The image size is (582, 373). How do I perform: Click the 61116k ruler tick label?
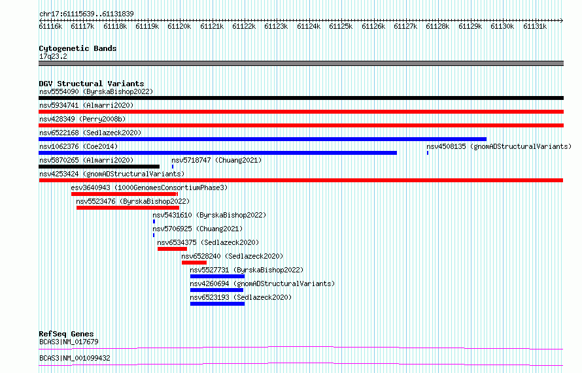pyautogui.click(x=50, y=27)
